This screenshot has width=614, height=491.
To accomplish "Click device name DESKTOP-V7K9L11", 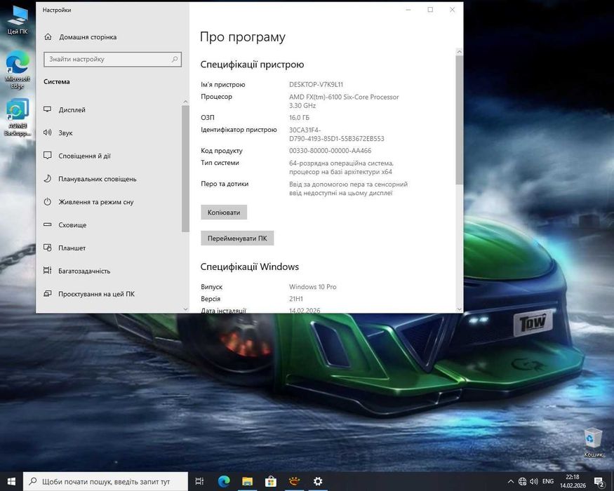I will pos(316,85).
